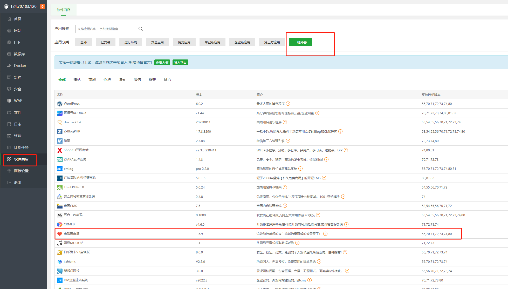This screenshot has height=289, width=508.
Task: Switch to the 建站 tab
Action: [77, 80]
